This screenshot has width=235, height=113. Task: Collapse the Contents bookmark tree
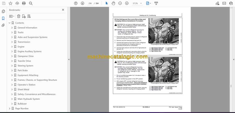[9, 23]
